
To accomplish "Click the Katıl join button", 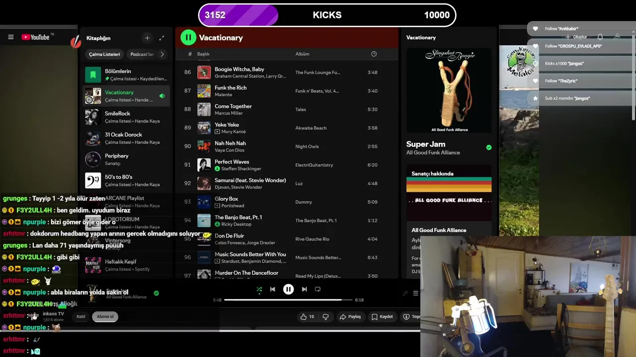I will coord(80,316).
